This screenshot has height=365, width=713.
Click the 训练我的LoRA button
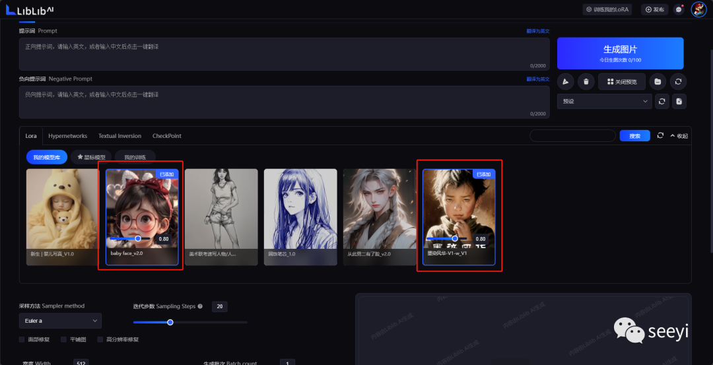click(607, 9)
